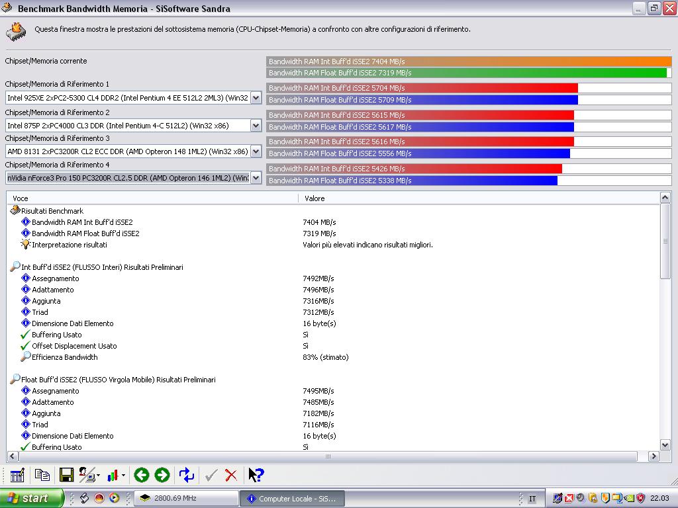Click the quick launch red circle icon
Viewport: 678px width, 508px height.
[x=99, y=498]
